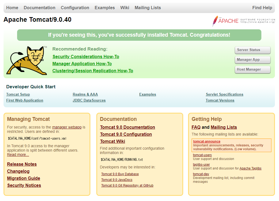Screen dimensions: 279x201
Task: Click the $CATALINA_HOME/RUNNING.txt path text
Action: tap(122, 160)
